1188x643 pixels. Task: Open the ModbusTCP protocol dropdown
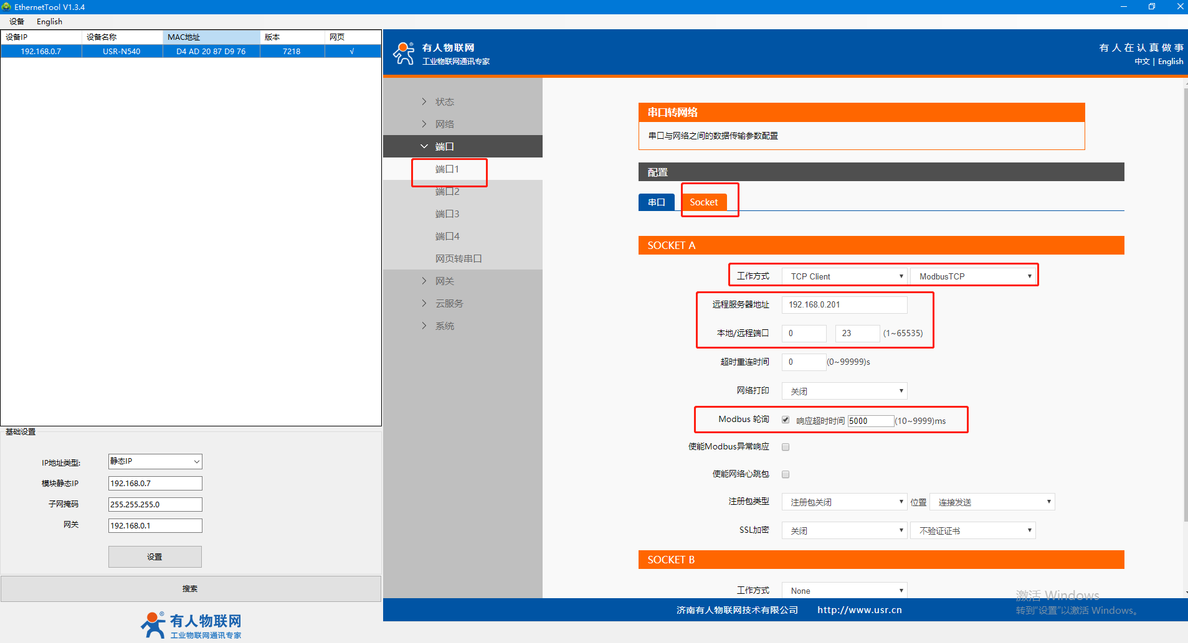click(973, 276)
